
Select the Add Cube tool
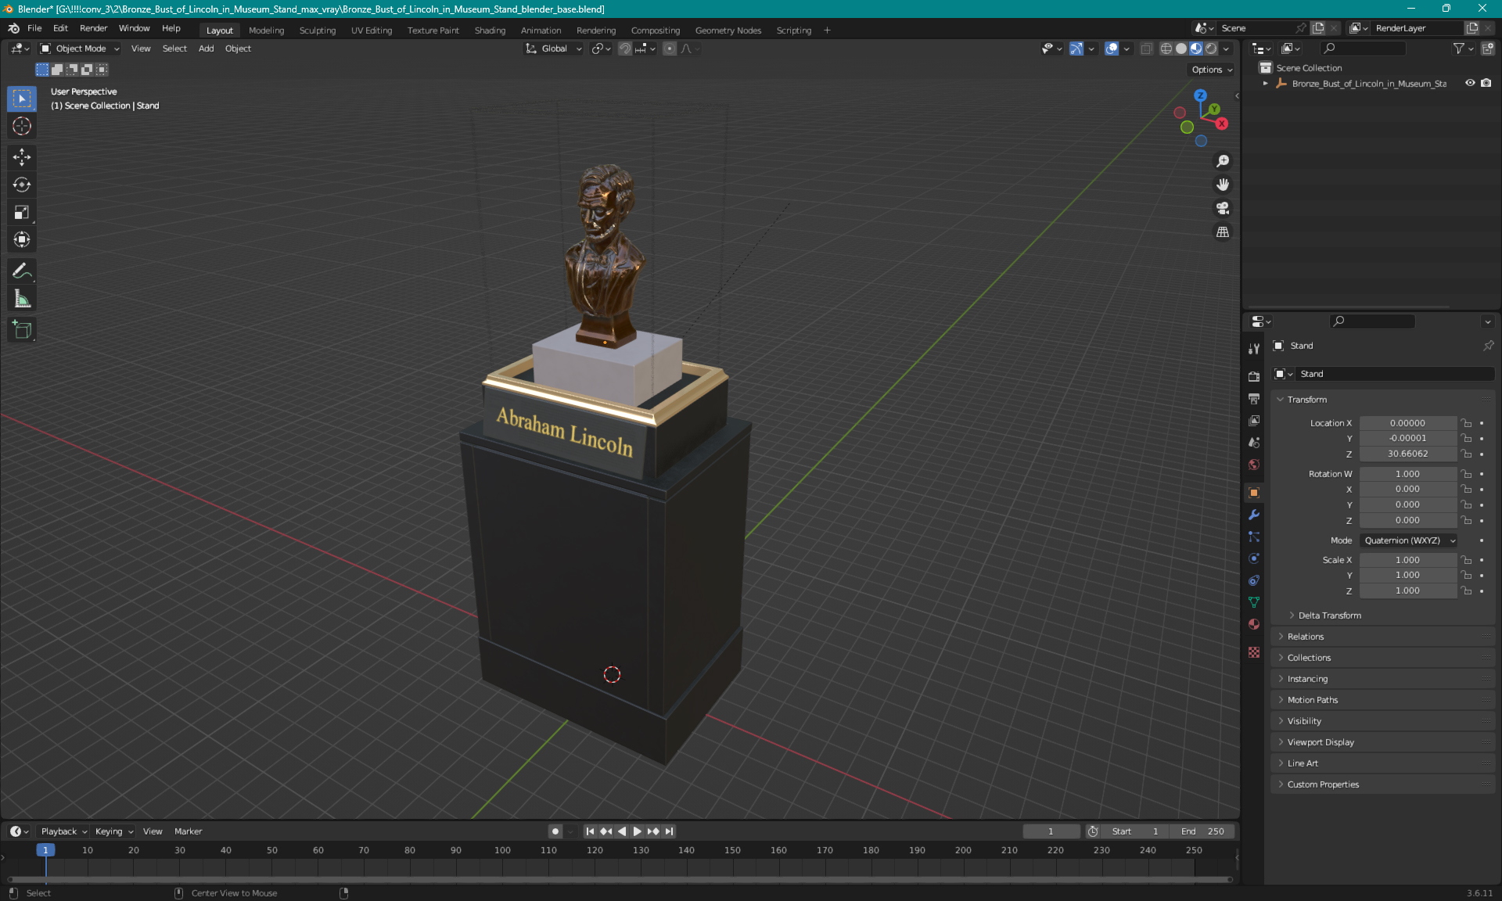(x=22, y=330)
